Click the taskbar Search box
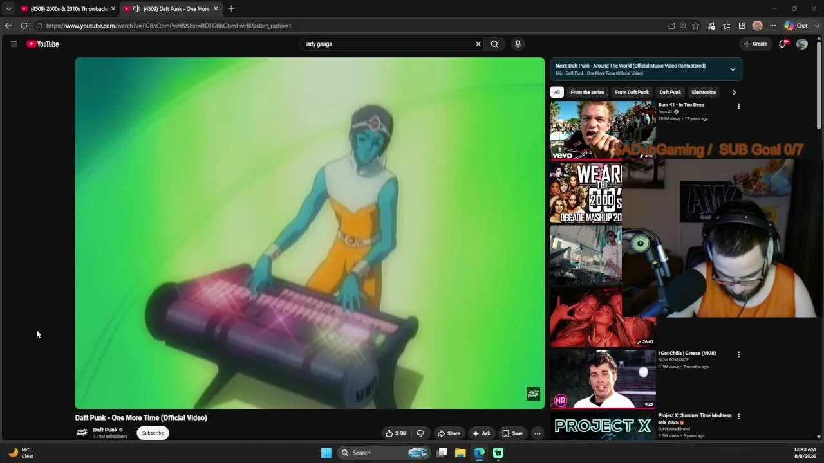The width and height of the screenshot is (824, 463). pos(384,453)
